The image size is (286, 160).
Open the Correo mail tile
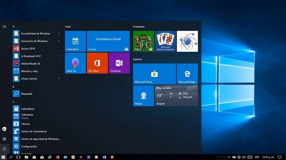[108, 41]
